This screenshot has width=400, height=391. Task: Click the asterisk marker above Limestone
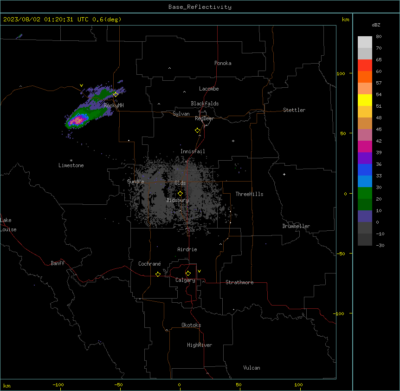coord(71,160)
